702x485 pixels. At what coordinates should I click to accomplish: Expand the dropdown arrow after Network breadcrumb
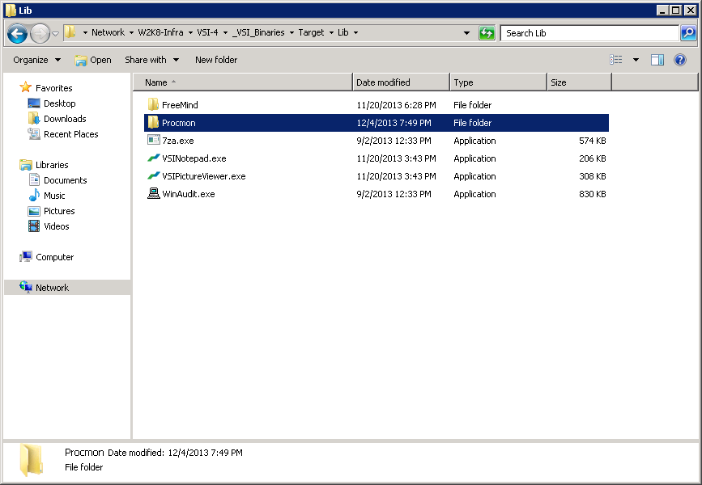coord(131,32)
